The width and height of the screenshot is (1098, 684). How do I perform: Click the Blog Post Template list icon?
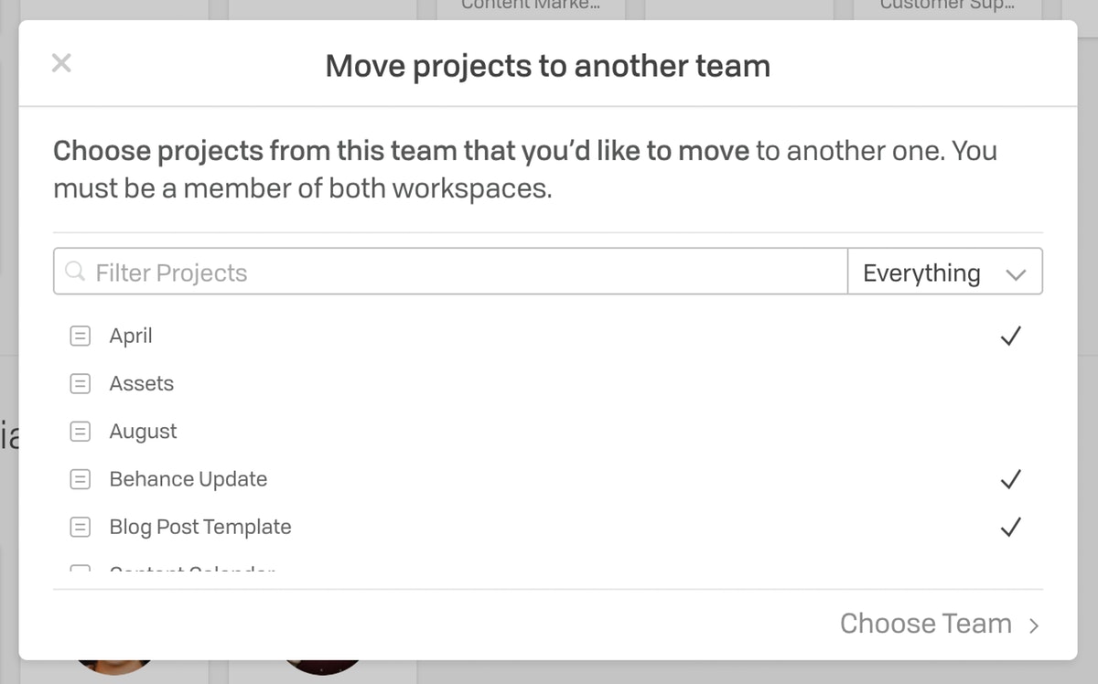click(x=81, y=527)
